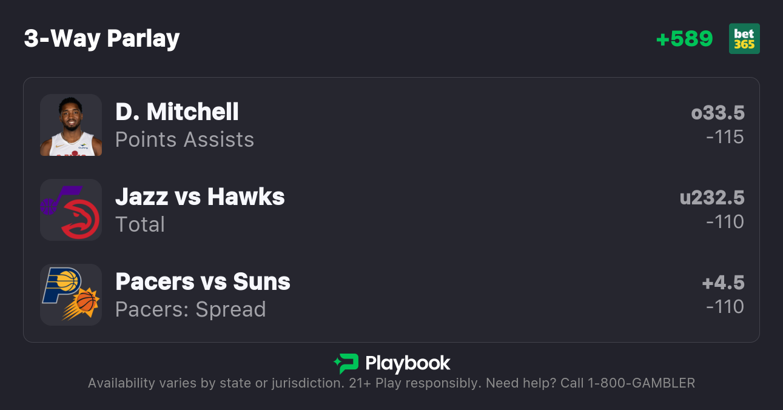
Task: Select the o33.5 points assists line
Action: pyautogui.click(x=717, y=113)
